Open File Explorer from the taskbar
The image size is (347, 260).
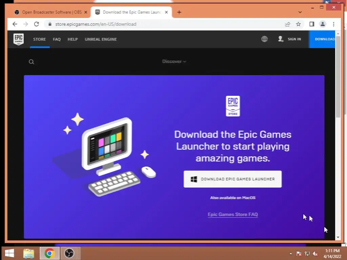pos(29,253)
